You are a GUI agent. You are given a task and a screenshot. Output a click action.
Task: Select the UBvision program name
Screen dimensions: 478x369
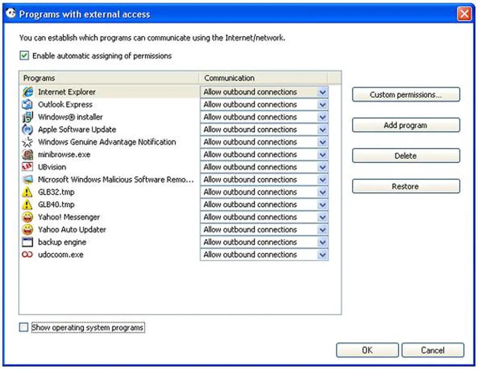52,167
